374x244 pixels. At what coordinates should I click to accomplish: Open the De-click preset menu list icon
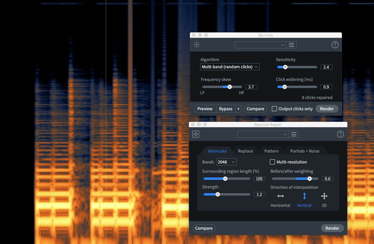coord(291,45)
